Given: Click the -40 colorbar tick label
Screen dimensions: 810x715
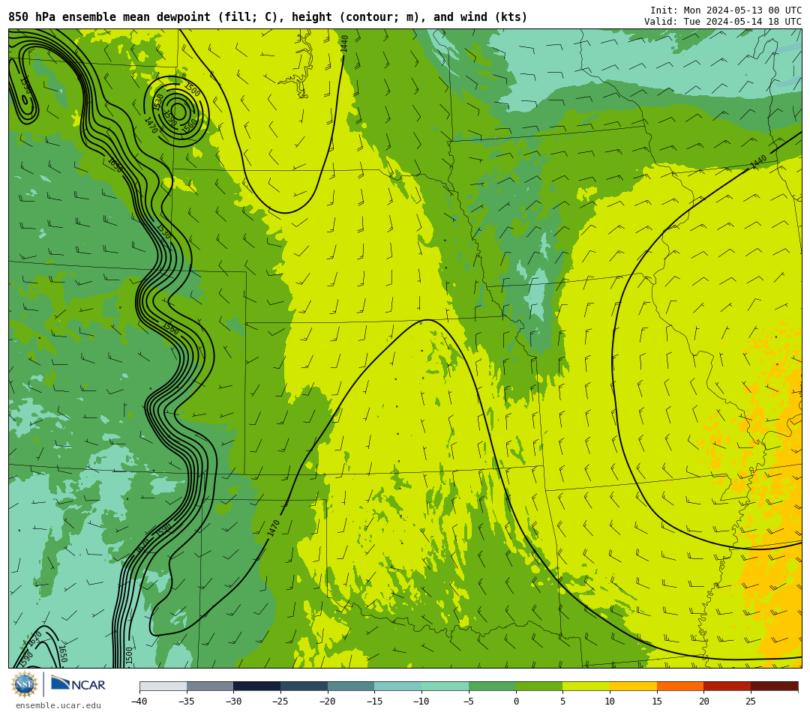Looking at the screenshot, I should click(x=139, y=702).
